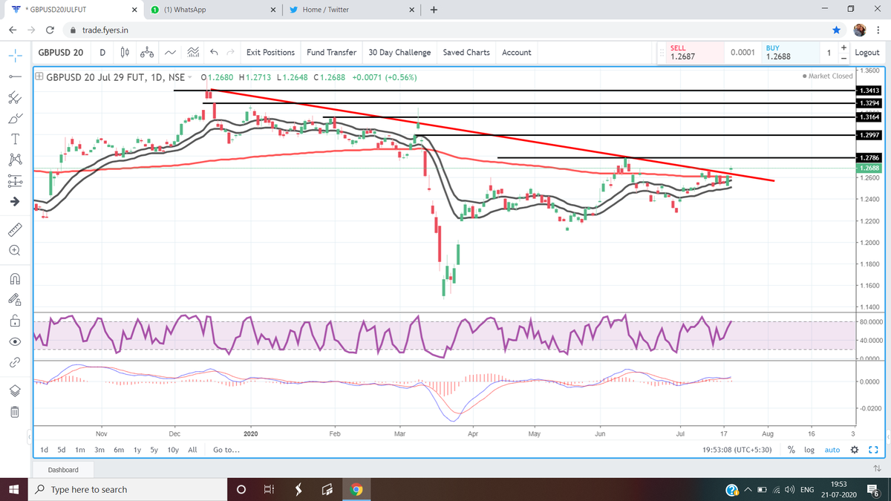Open the 30 Day Challenge
Image resolution: width=891 pixels, height=501 pixels.
(399, 53)
